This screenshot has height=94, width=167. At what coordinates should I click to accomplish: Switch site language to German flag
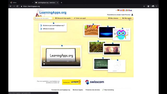click(118, 10)
